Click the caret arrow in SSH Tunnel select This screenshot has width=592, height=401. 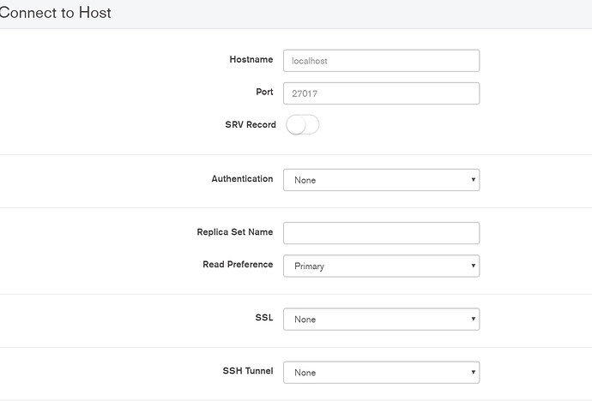point(473,373)
